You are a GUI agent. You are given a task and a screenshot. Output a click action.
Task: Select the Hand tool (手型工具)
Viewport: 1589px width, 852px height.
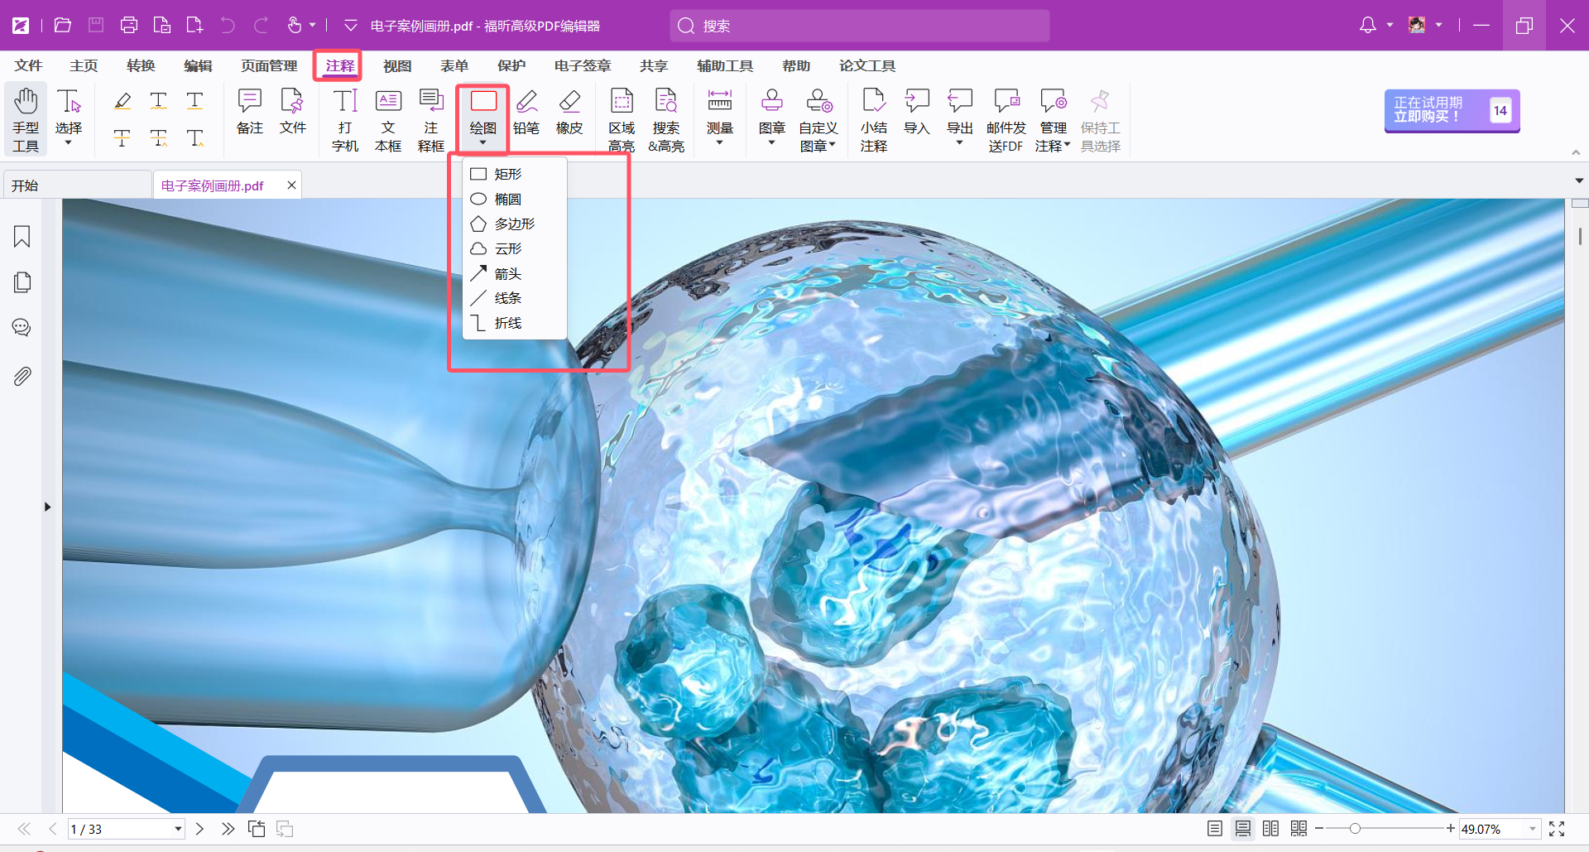tap(26, 119)
